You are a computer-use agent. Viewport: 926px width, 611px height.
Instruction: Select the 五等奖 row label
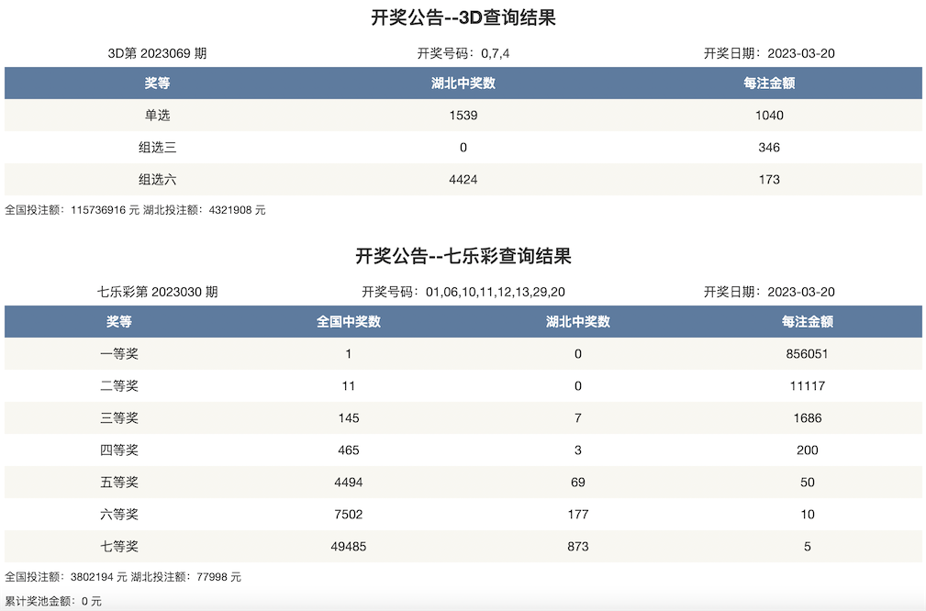click(x=118, y=483)
